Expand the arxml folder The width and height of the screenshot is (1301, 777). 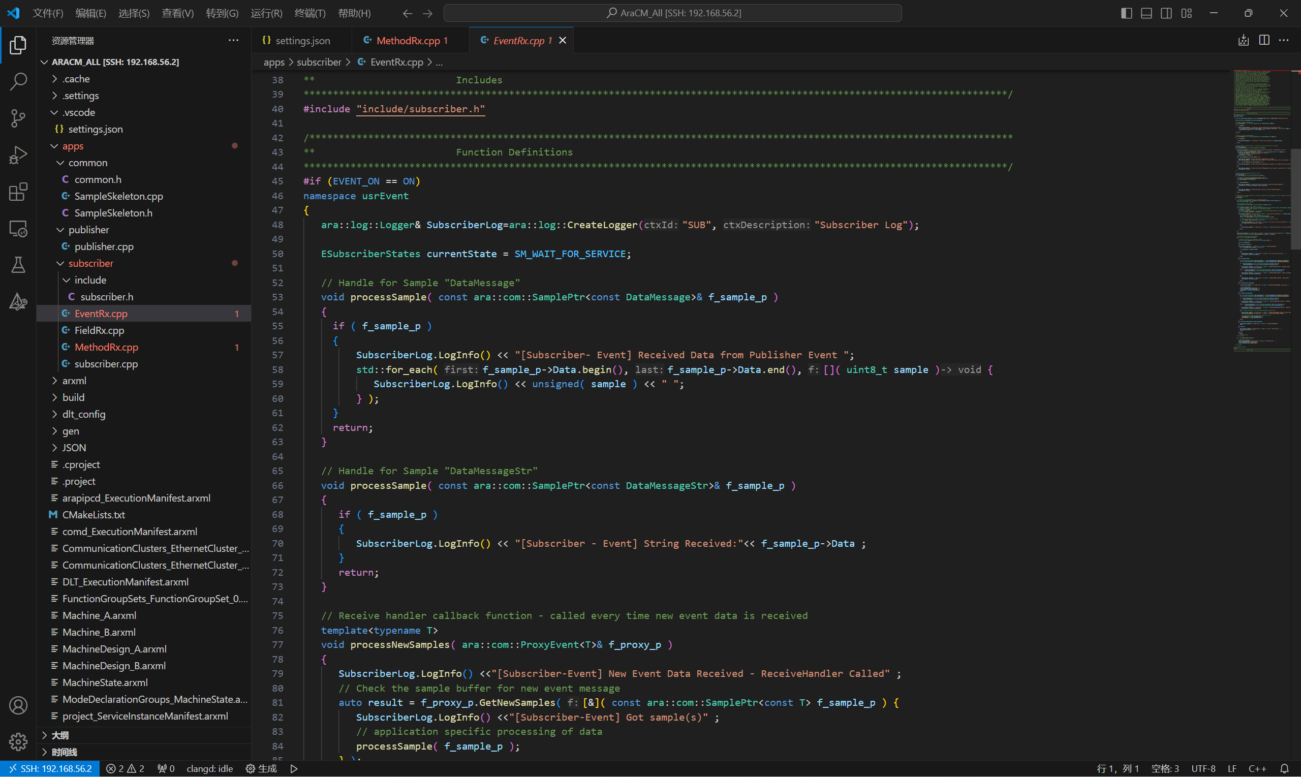(74, 381)
